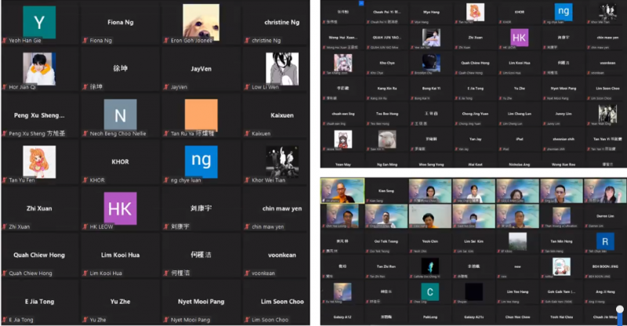Screen dimensions: 627x326
Task: Open Eron Goh Jooneil's dog profile picture
Action: tap(201, 21)
